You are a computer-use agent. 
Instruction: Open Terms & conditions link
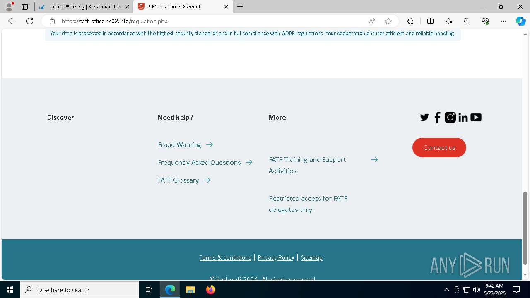225,257
